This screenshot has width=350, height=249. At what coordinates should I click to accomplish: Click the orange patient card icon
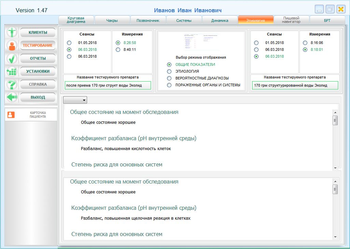pyautogui.click(x=11, y=115)
